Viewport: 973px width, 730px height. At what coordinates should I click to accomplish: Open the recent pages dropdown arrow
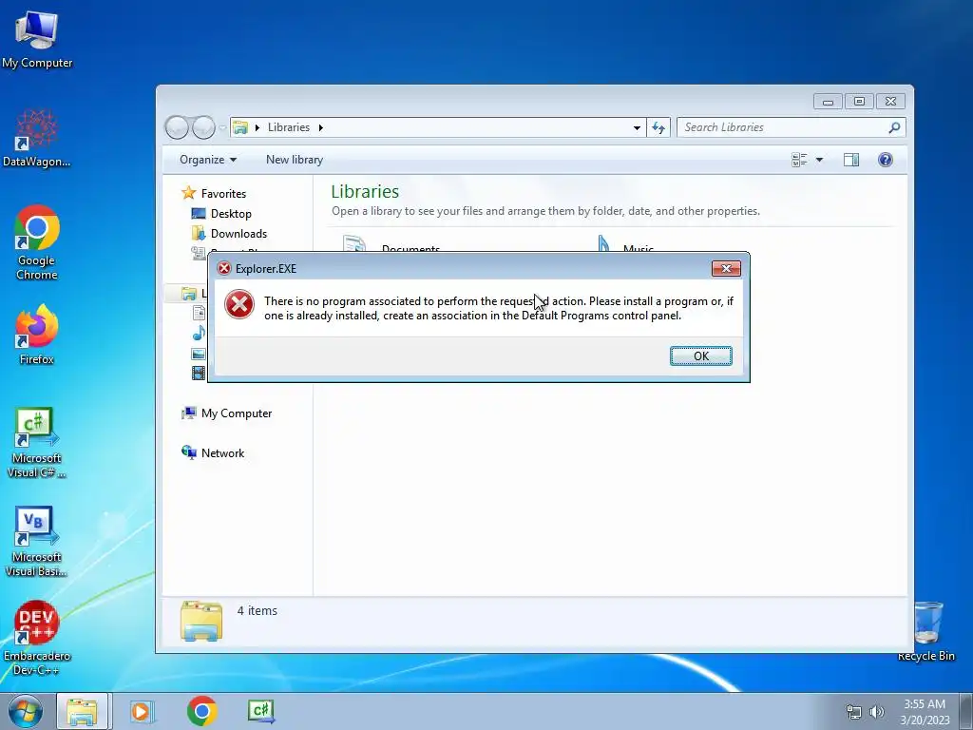[x=222, y=128]
